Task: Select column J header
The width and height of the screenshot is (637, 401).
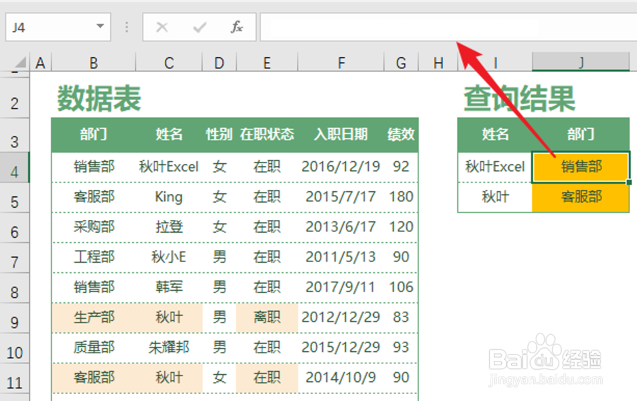Action: coord(581,63)
